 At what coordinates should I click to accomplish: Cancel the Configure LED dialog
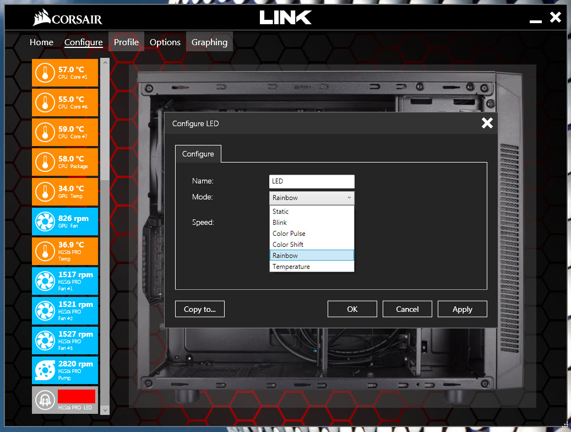pos(407,309)
